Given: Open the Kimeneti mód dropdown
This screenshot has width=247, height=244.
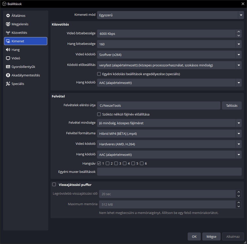Looking at the screenshot, I should 170,15.
